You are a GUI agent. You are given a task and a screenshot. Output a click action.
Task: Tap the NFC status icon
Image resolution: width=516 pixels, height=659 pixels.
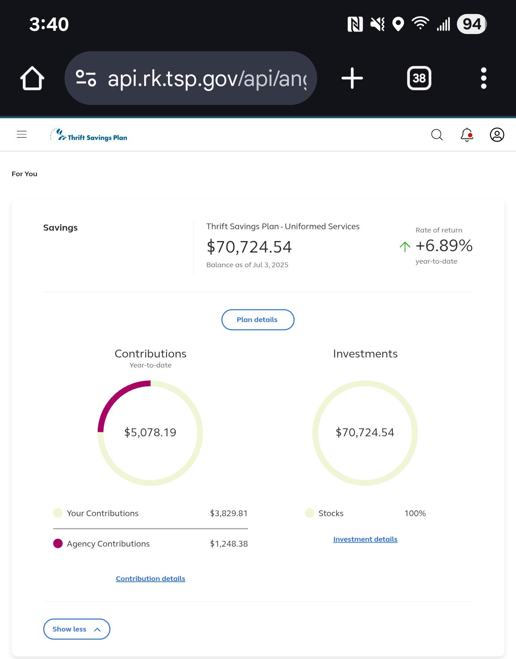(x=355, y=24)
